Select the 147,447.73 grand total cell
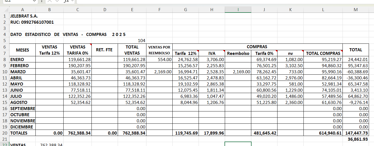The height and width of the screenshot is (146, 374). point(356,133)
